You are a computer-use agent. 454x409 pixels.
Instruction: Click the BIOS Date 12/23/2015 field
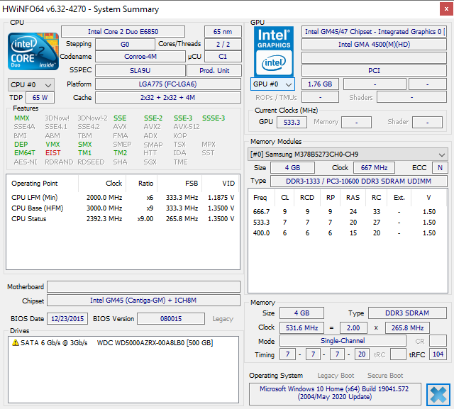(67, 319)
